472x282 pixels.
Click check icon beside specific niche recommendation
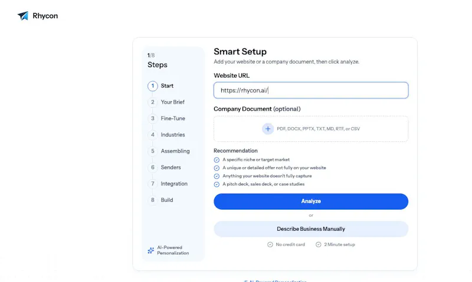coord(217,160)
